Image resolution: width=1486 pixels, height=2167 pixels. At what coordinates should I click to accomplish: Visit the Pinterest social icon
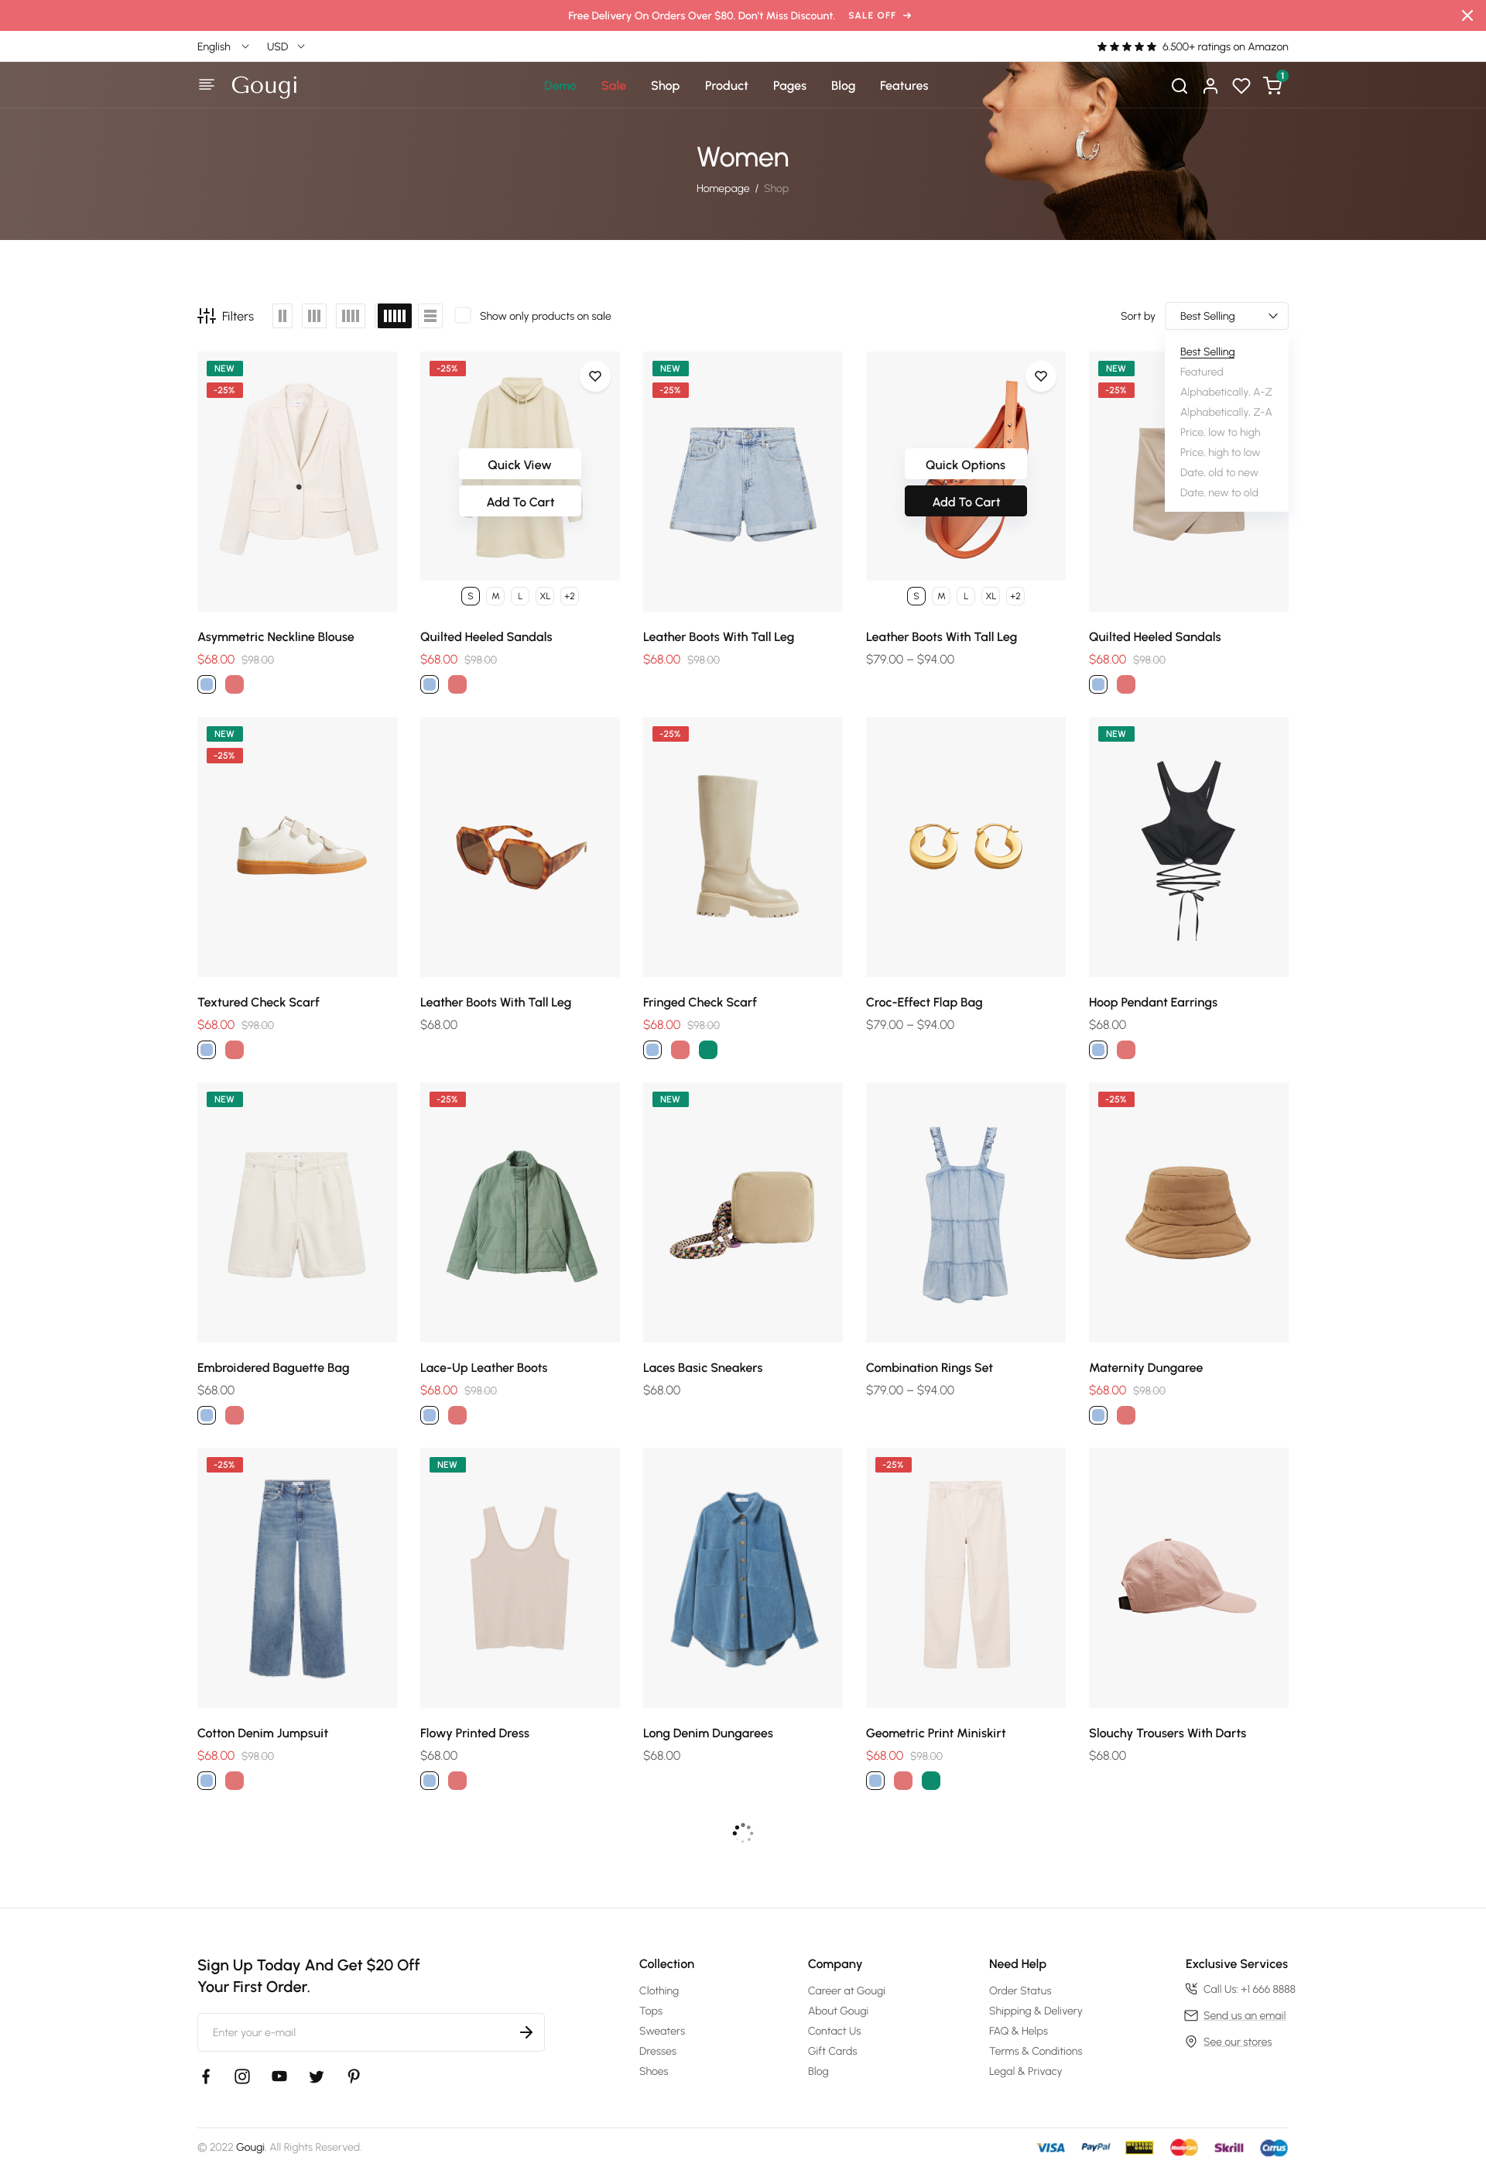click(x=354, y=2076)
